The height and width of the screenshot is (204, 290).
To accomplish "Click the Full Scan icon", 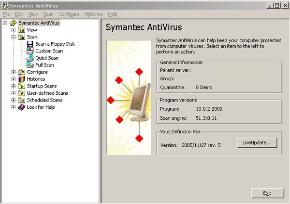I will tap(30, 65).
